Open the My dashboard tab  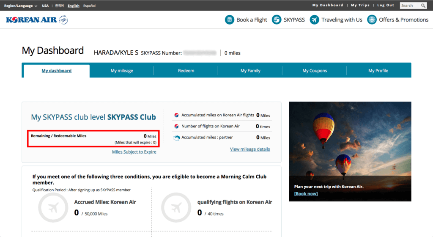[x=57, y=71]
